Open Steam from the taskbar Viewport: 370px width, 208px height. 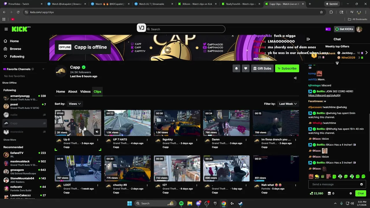pos(240,203)
